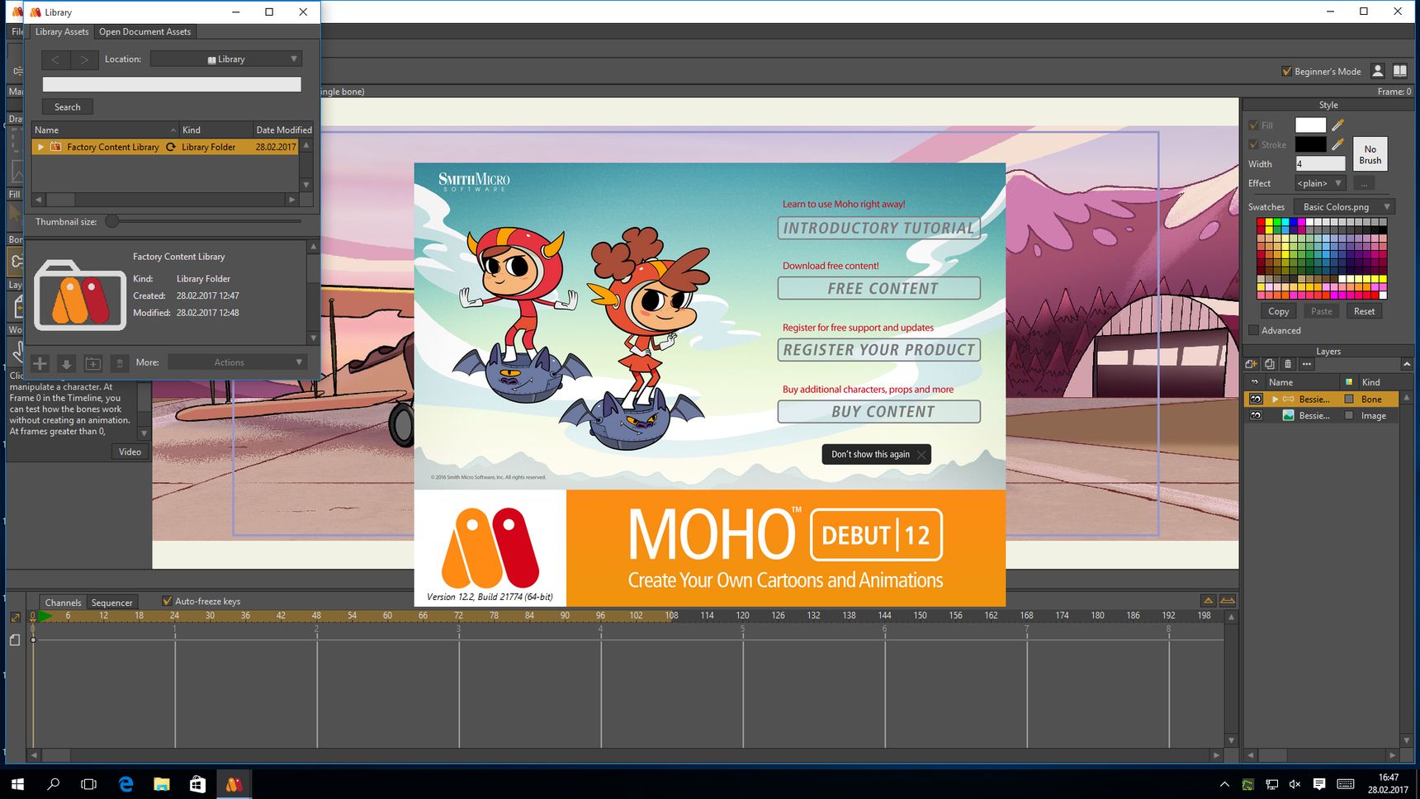Switch to the Open Document Assets tab
The height and width of the screenshot is (799, 1420).
tap(144, 31)
